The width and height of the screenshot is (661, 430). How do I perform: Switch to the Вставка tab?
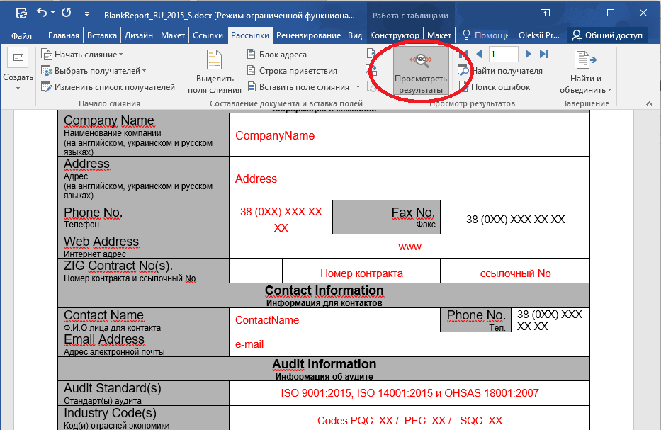102,35
